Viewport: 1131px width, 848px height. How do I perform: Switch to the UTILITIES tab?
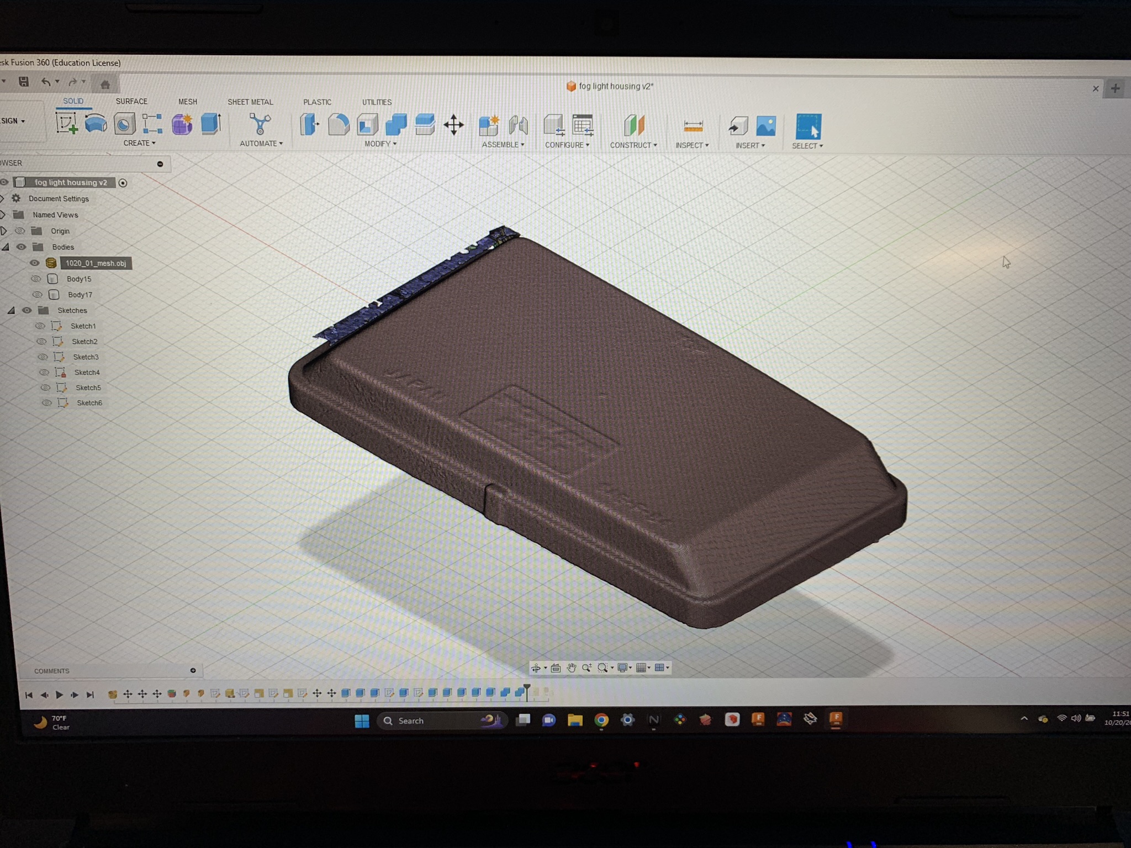coord(377,102)
